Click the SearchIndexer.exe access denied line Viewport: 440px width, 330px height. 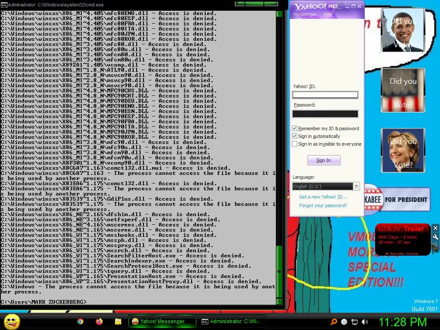pyautogui.click(x=117, y=261)
